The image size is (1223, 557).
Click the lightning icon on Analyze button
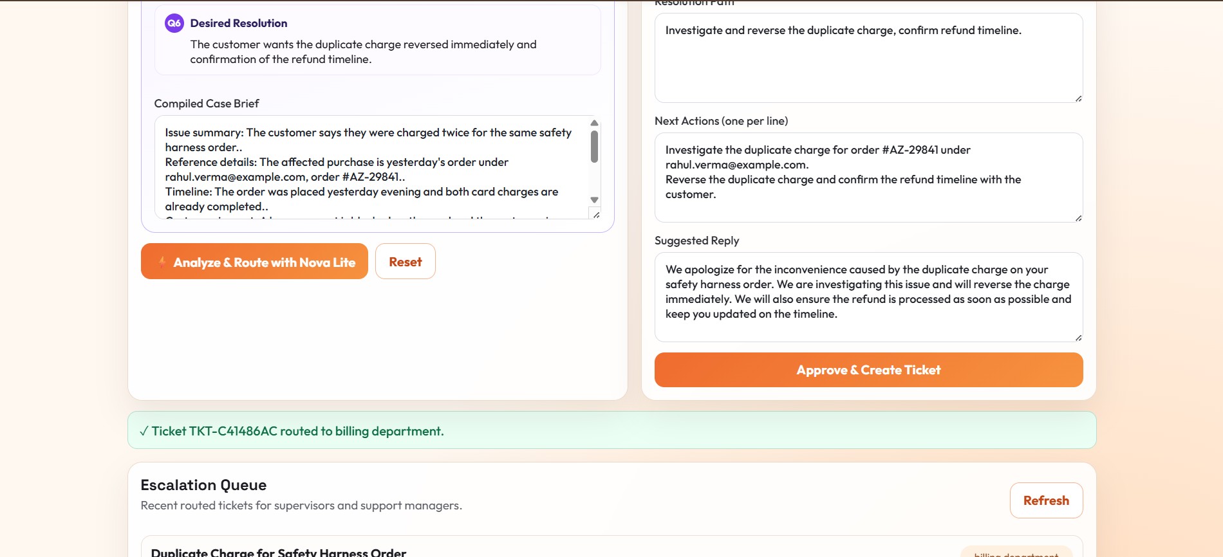162,261
